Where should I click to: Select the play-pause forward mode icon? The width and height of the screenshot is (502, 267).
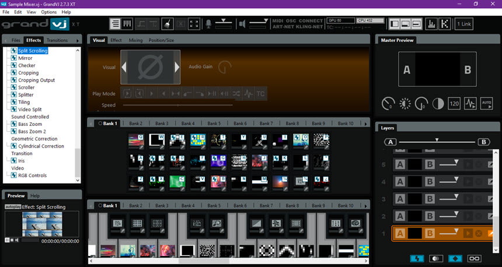pos(212,94)
